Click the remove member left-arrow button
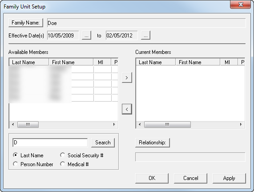The height and width of the screenshot is (192, 254). tap(127, 109)
